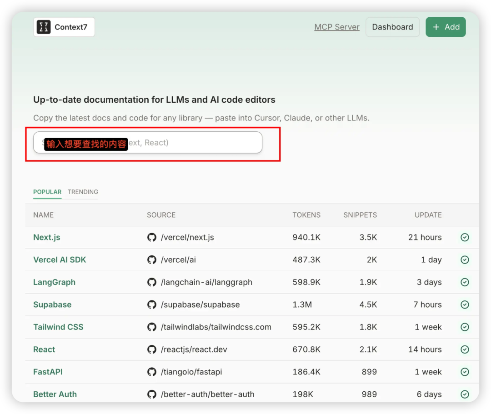Click the /supabase/supabase source path
The height and width of the screenshot is (414, 491).
coord(200,304)
